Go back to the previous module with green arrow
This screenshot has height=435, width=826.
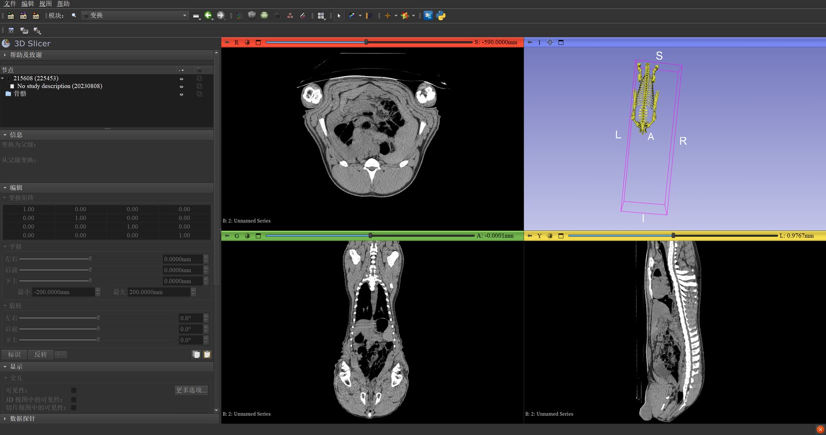click(208, 15)
